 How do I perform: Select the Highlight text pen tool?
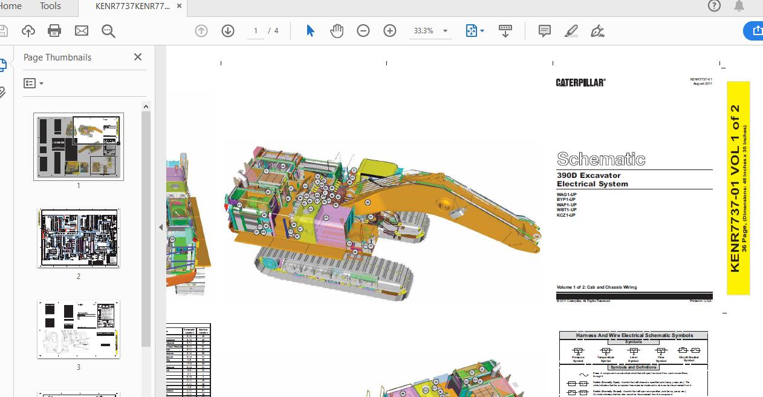pos(571,31)
